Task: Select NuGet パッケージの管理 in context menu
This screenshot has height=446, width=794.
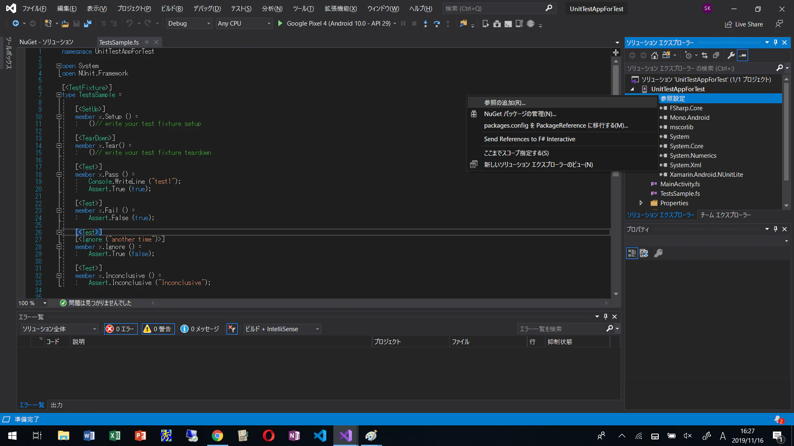Action: click(520, 114)
